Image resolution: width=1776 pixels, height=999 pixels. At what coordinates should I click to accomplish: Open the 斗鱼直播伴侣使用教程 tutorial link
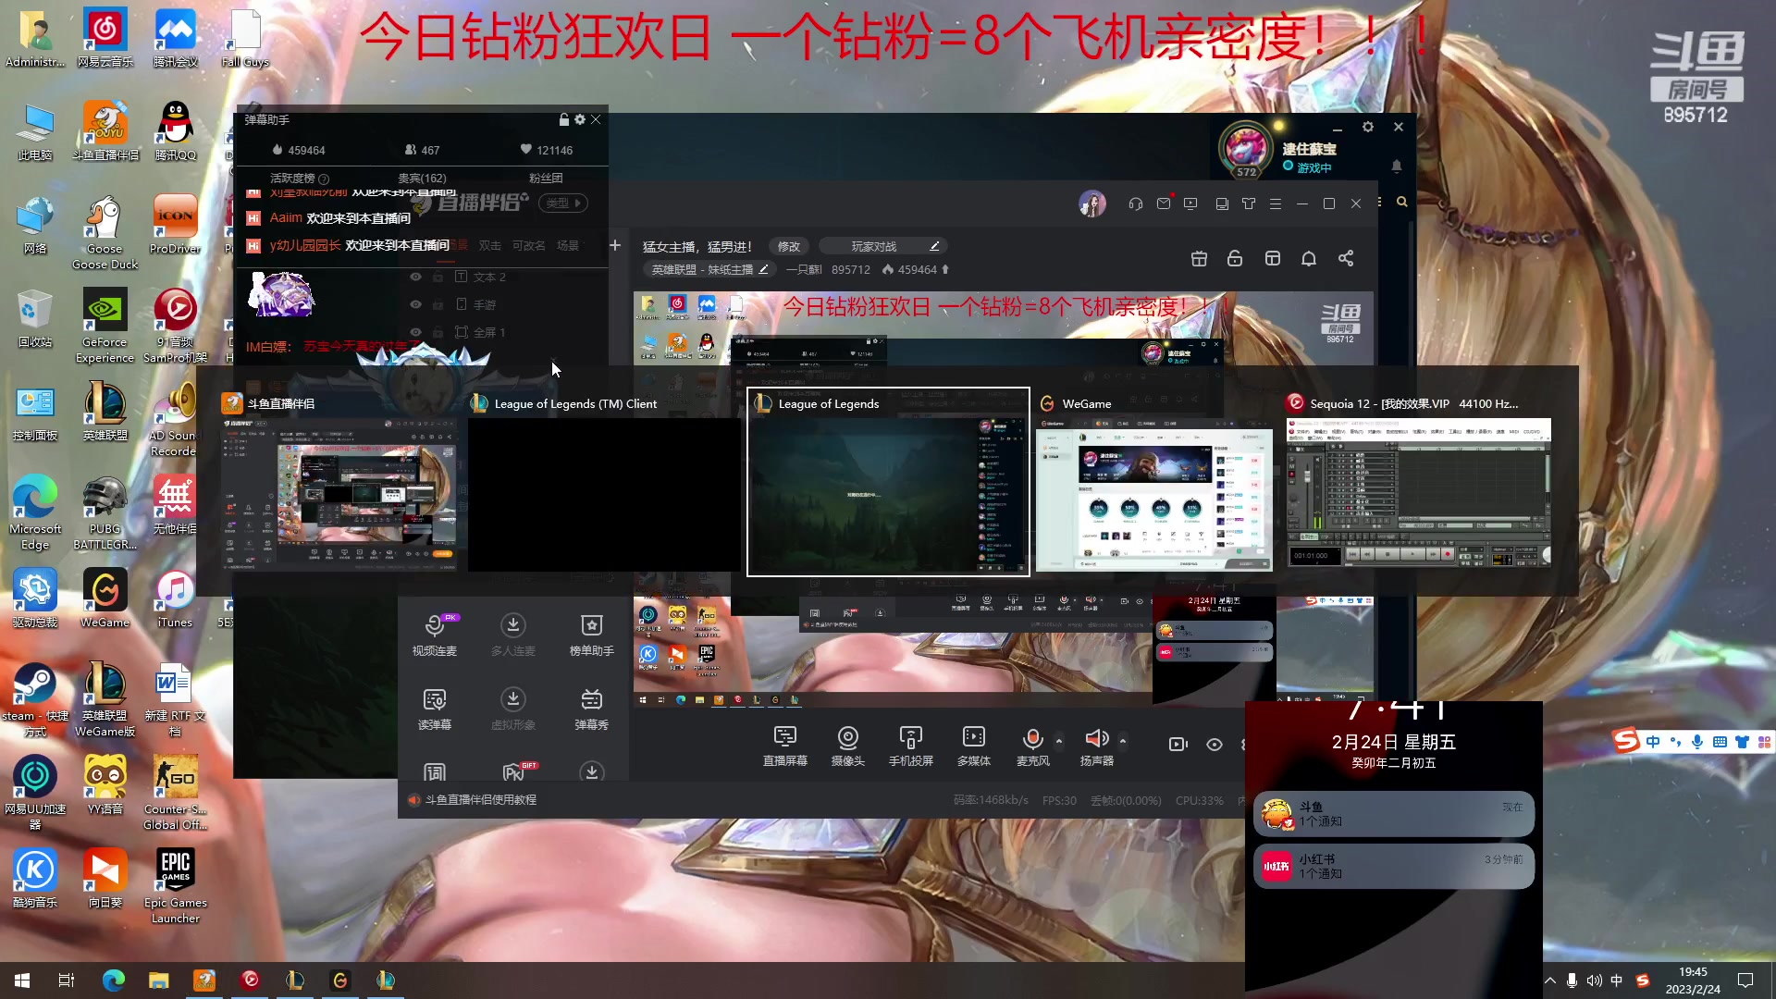point(481,799)
